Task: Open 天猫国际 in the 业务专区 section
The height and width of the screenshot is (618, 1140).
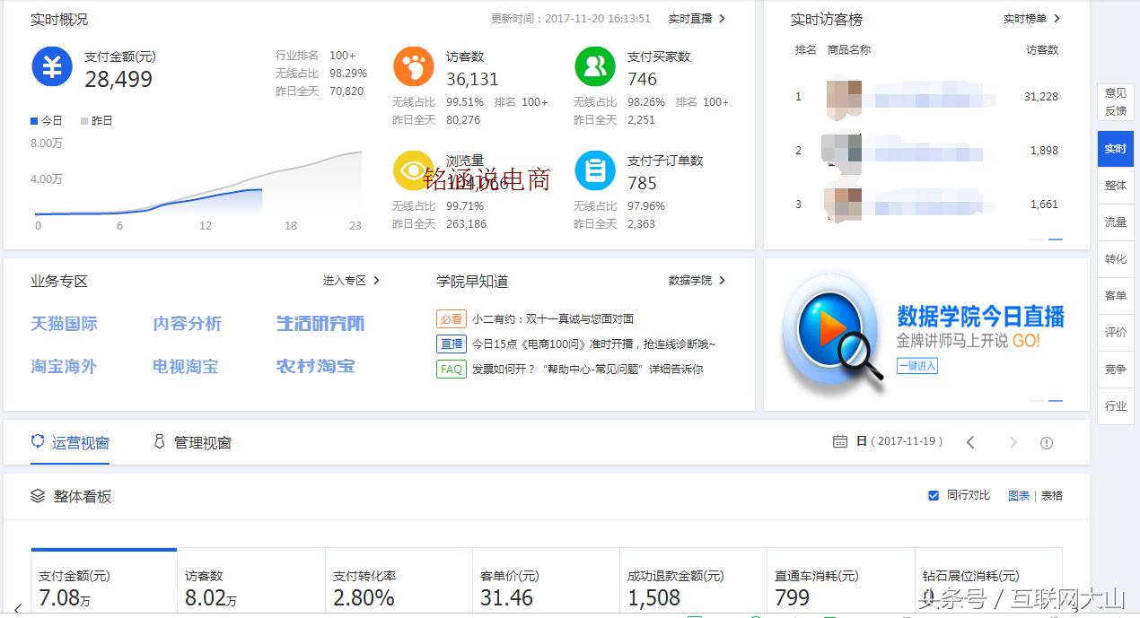Action: 63,324
